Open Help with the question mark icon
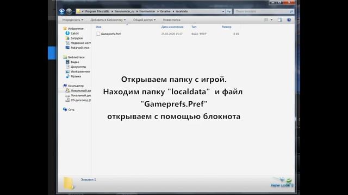Image resolution: width=348 pixels, height=195 pixels. (x=289, y=20)
